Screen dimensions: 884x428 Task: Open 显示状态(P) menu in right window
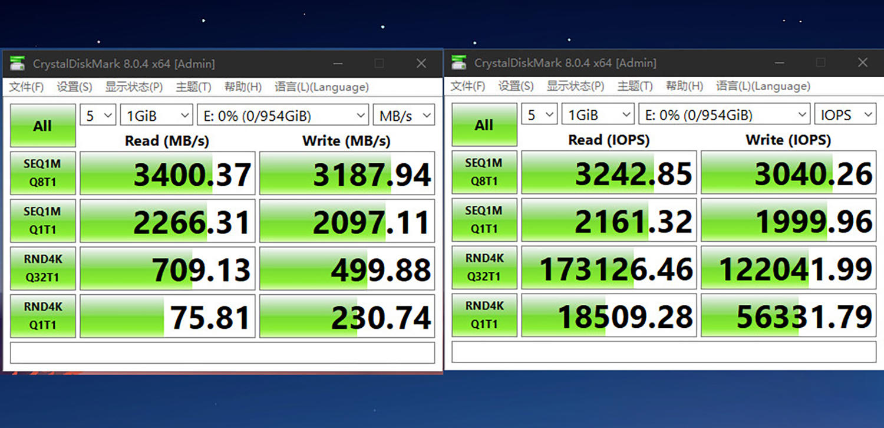pos(575,86)
